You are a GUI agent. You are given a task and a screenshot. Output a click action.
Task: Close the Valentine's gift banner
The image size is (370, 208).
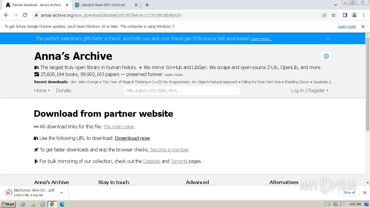click(328, 38)
